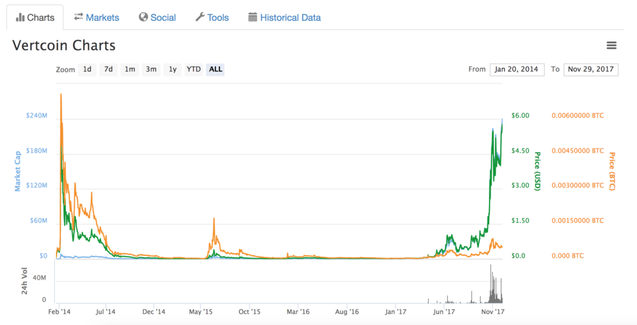Screen dimensions: 637x325
Task: Set zoom to 7d
Action: [108, 69]
